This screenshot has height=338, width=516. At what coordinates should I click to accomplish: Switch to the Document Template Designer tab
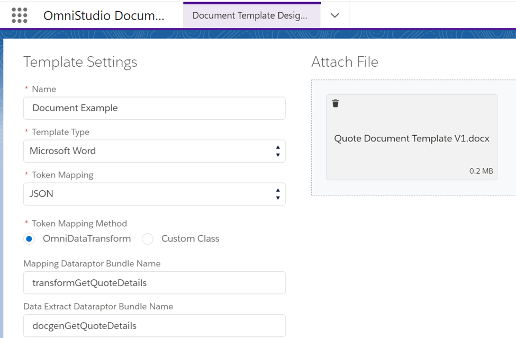[x=250, y=15]
